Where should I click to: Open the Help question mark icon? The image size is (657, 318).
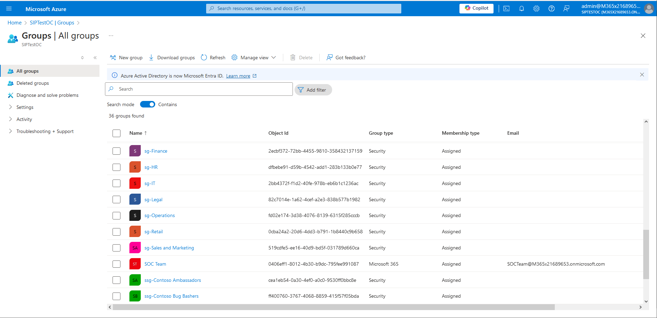(551, 9)
